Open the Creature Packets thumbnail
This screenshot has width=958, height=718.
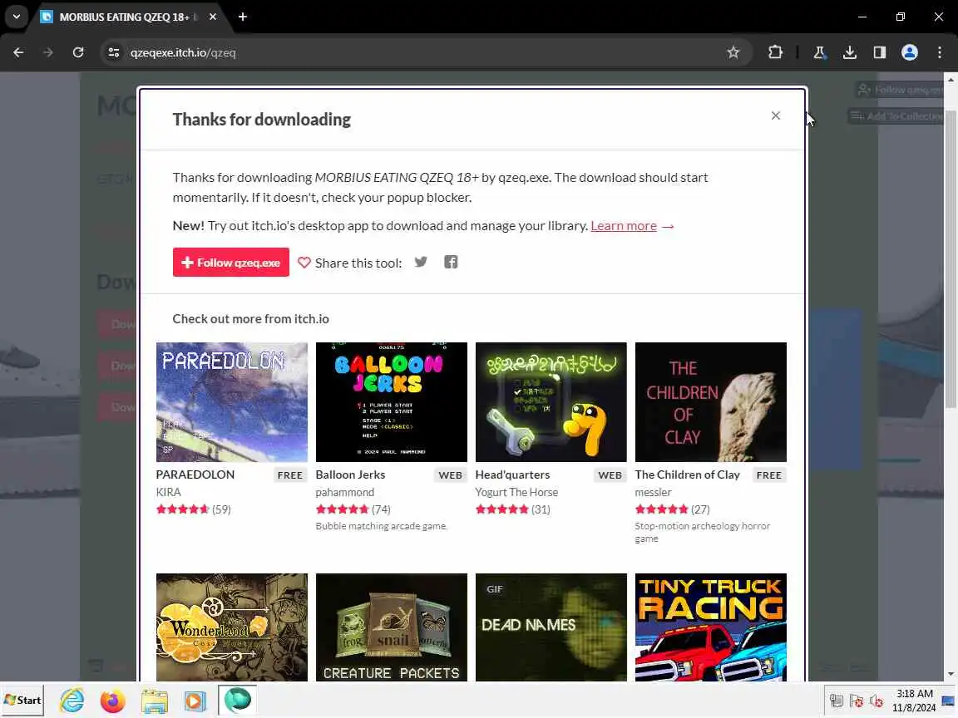(391, 627)
